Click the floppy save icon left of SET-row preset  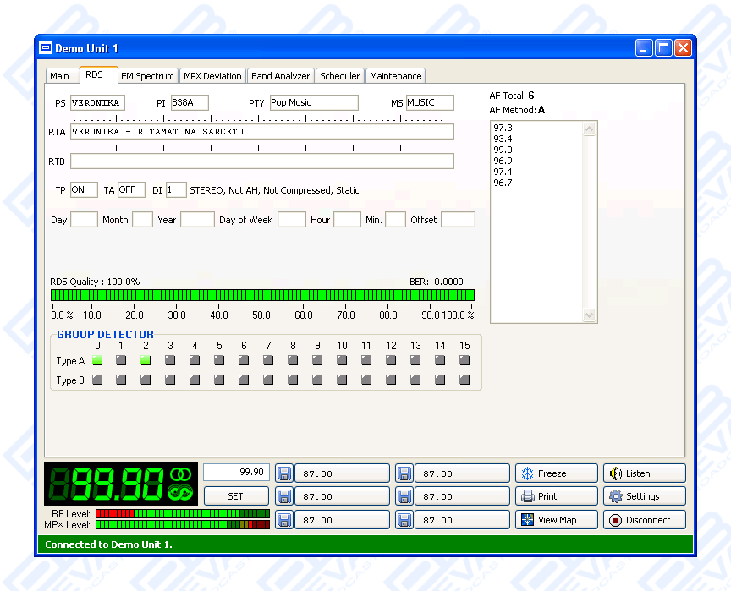(x=284, y=496)
